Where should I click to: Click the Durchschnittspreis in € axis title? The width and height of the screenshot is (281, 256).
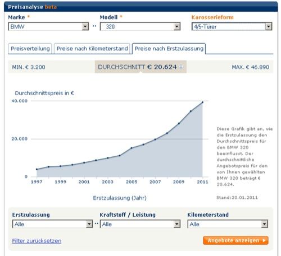point(44,93)
